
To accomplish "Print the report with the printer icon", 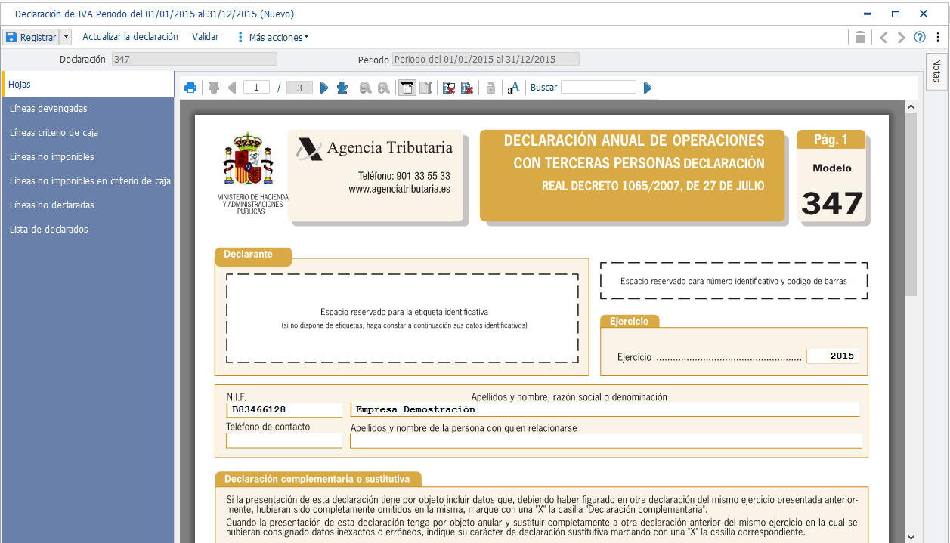I will (x=190, y=88).
